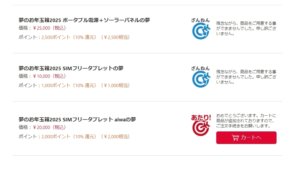Image resolution: width=301 pixels, height=169 pixels.
Task: Click the blue ざんねん icon for ポータブル電源 item
Action: (201, 29)
